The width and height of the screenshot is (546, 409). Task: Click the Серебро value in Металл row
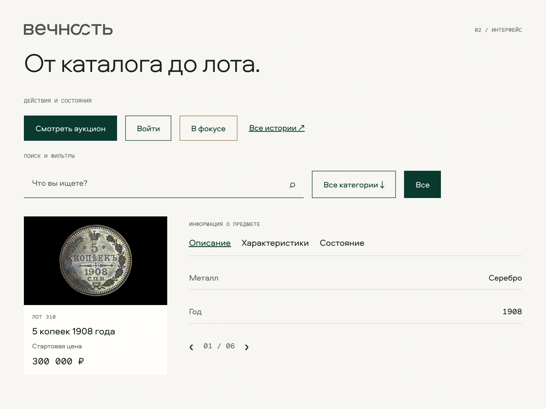[505, 278]
